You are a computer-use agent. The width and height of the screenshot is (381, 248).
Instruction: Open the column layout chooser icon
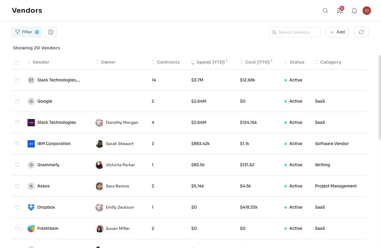(x=51, y=32)
